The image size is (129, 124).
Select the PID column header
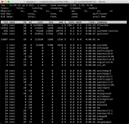(x=6, y=22)
